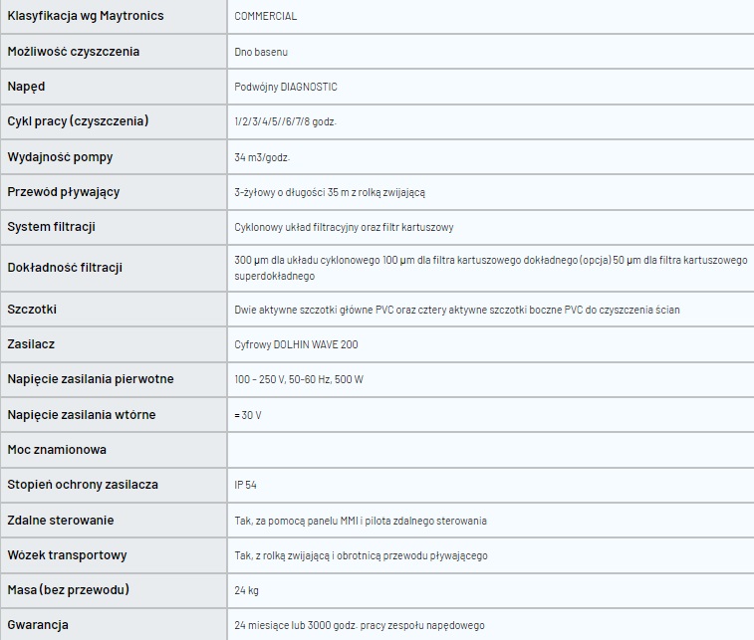
Task: Select the Szczotki brush description text
Action: click(457, 310)
